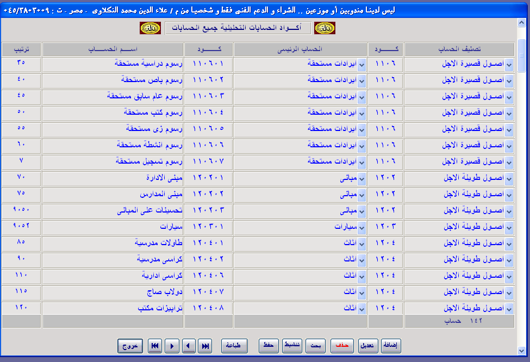Open account classification dropdown for row 110601

pos(509,65)
